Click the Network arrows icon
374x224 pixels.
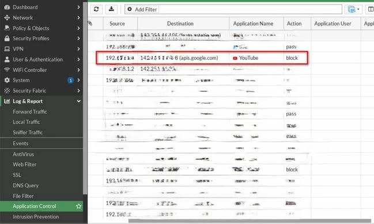click(x=7, y=18)
